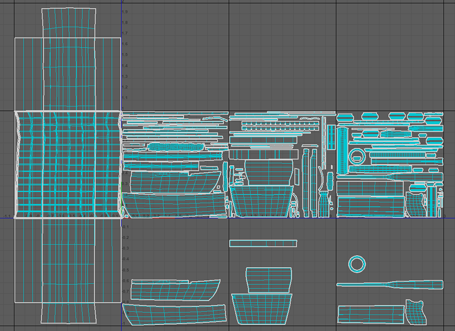This screenshot has width=455, height=331.
Task: Select the trapezoid hull shell below second tile
Action: [x=262, y=309]
